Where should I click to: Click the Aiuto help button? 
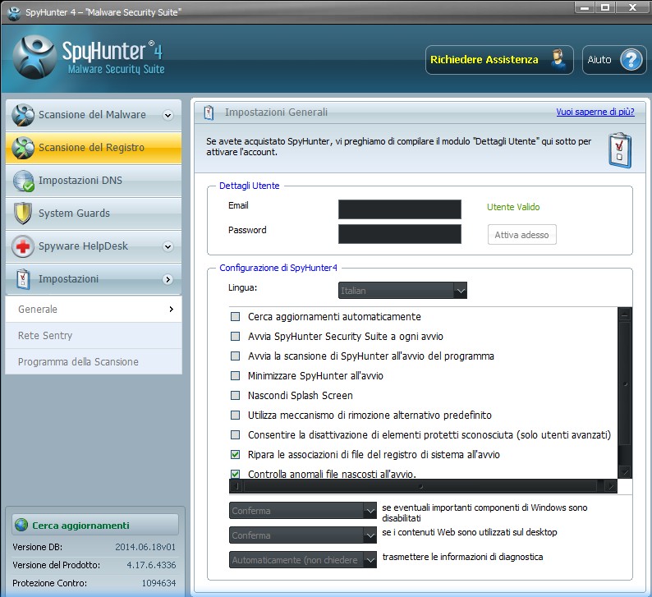pyautogui.click(x=614, y=60)
